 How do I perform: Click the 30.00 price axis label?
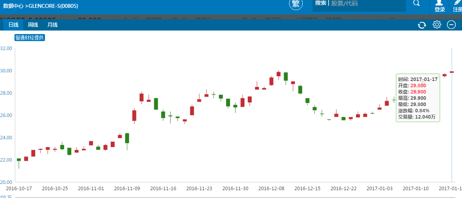[6, 71]
